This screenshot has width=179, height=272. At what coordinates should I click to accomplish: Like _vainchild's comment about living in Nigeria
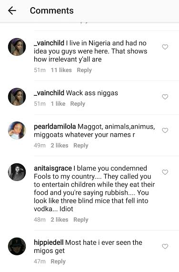[165, 47]
